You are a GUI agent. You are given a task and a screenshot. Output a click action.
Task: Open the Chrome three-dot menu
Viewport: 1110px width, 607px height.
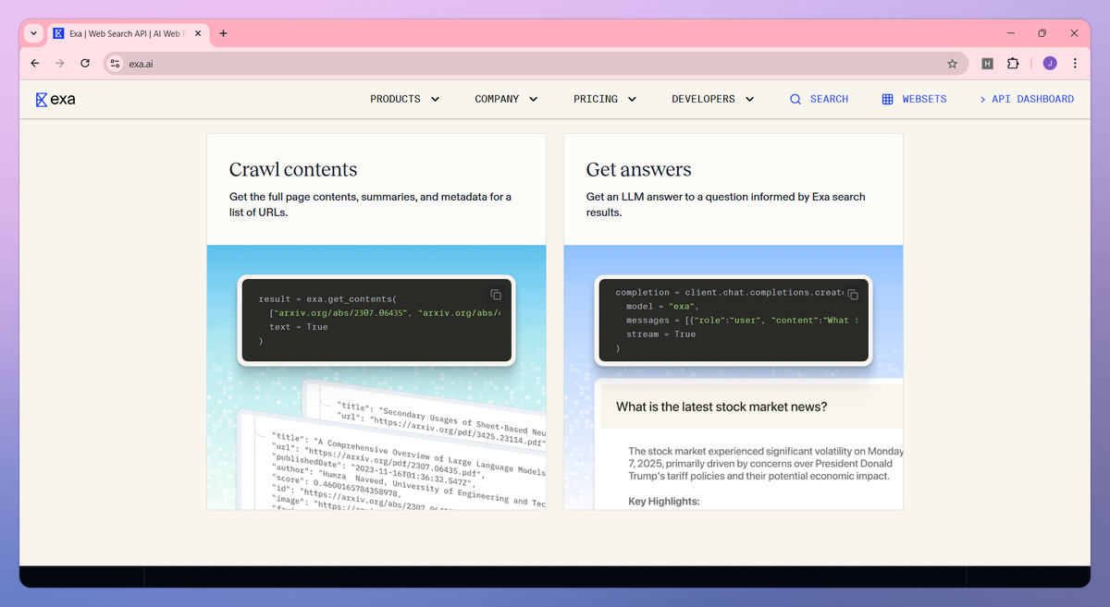click(x=1075, y=63)
